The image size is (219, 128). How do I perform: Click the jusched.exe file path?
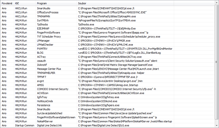(115, 113)
